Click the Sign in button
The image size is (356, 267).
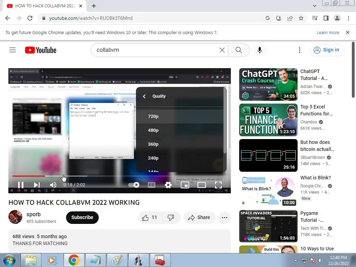(326, 50)
